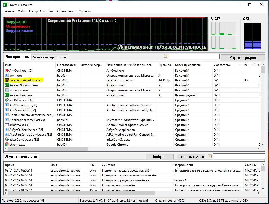Click Приоритет процесса изменён на: log entry
This screenshot has height=204, width=269.
click(126, 180)
